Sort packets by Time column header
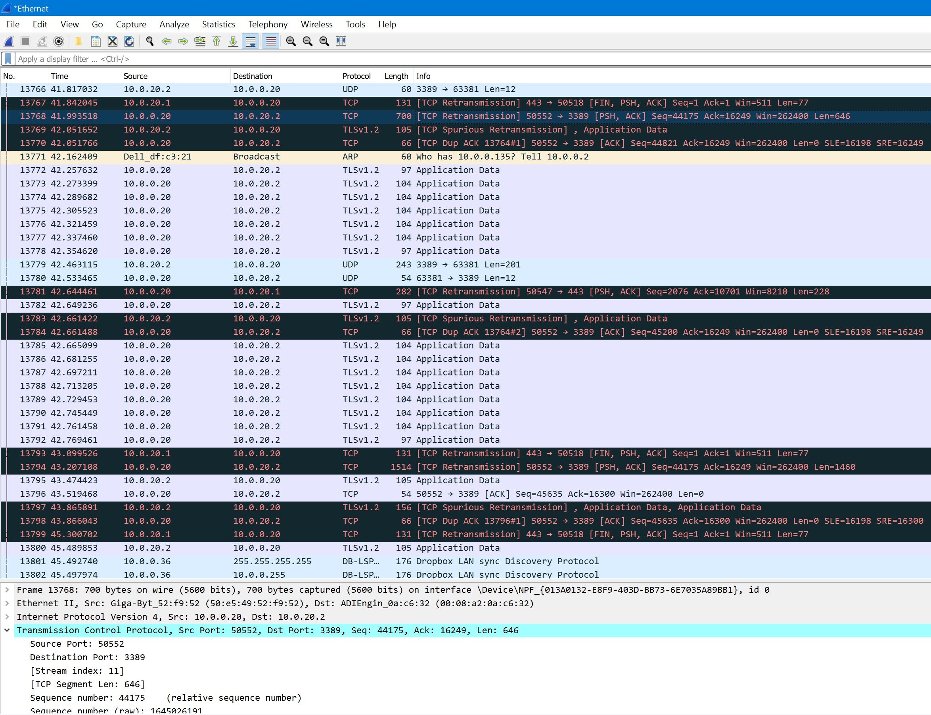Image resolution: width=931 pixels, height=715 pixels. [x=59, y=76]
